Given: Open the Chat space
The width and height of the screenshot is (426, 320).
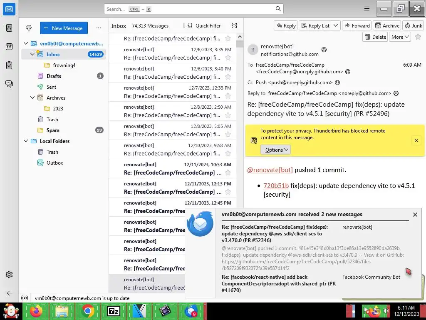Looking at the screenshot, I should pos(9,84).
